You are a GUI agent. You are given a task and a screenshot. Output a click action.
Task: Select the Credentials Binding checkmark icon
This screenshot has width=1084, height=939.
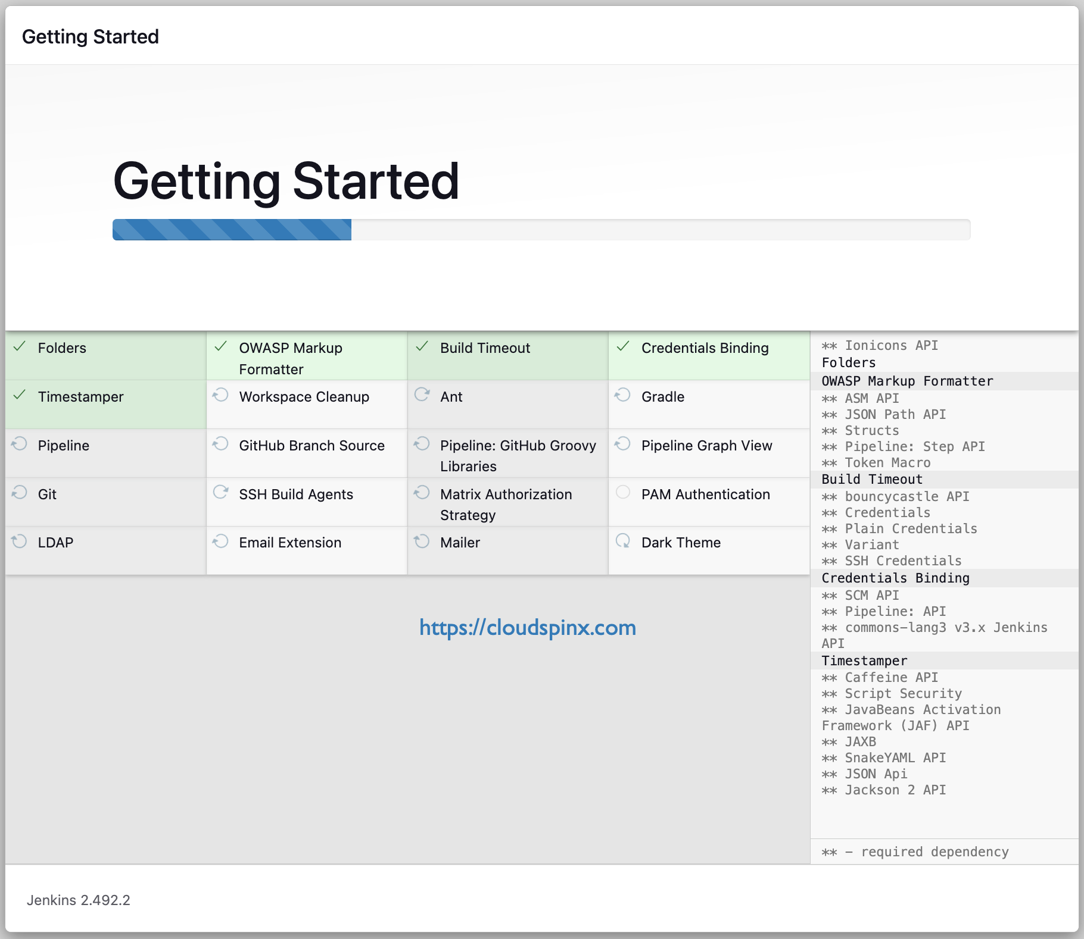point(624,347)
